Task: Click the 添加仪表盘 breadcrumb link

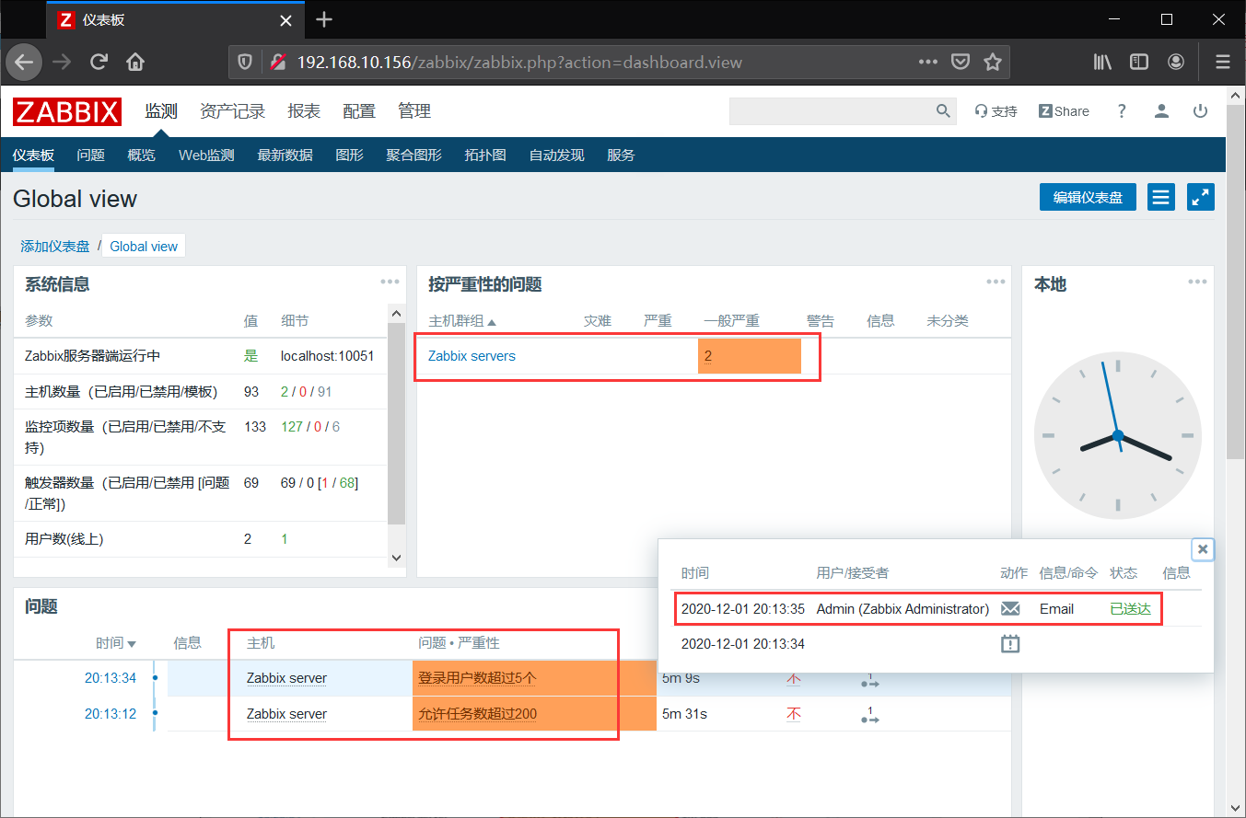Action: point(55,246)
